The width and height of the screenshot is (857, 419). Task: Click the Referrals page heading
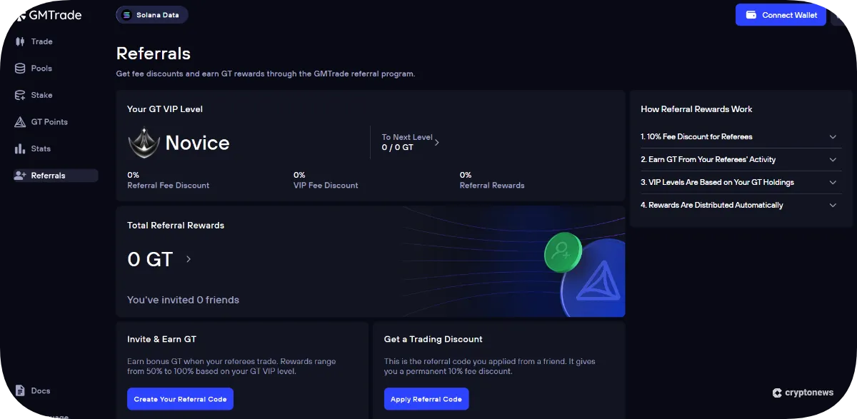[154, 54]
